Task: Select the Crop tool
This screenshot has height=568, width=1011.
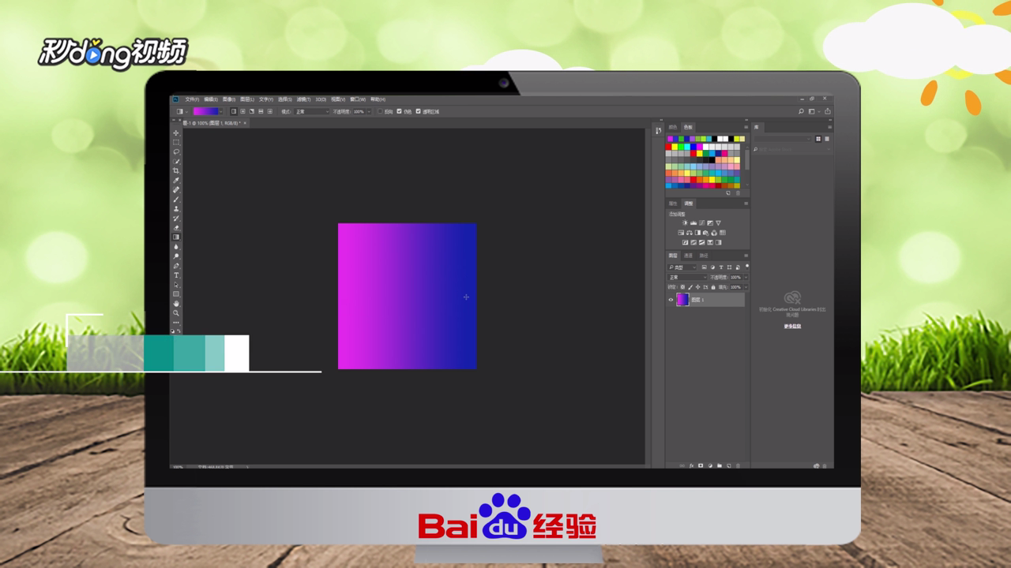Action: click(x=176, y=170)
